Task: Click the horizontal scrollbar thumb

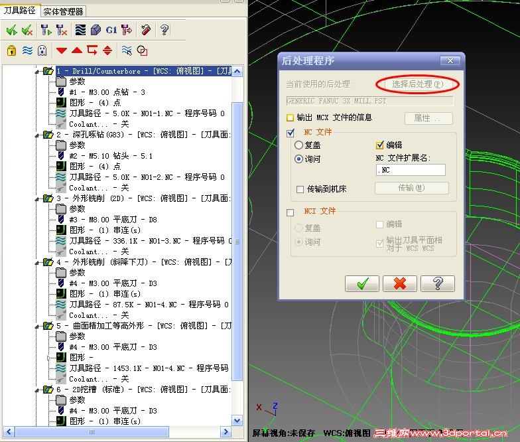Action: click(92, 431)
